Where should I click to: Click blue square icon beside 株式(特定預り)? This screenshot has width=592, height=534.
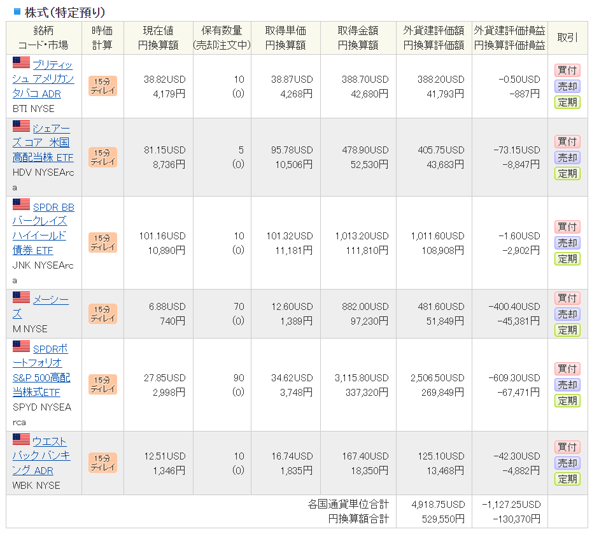(17, 11)
